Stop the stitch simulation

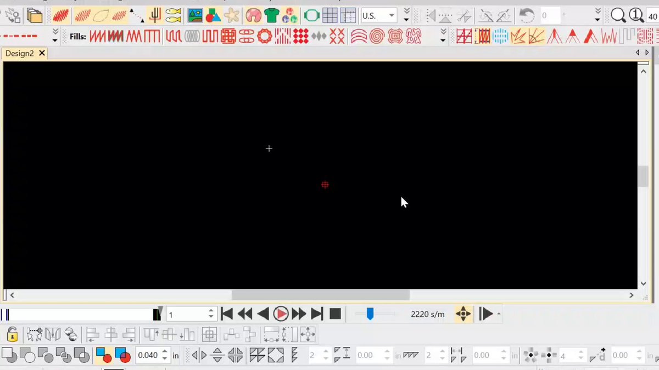click(x=335, y=314)
